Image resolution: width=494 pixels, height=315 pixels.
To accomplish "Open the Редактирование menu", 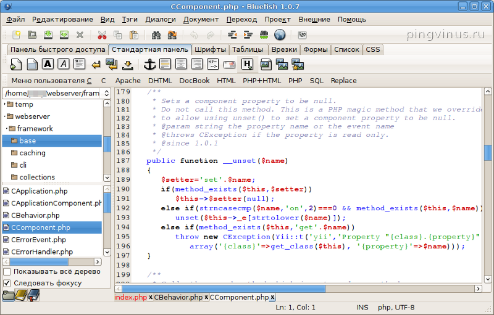I will (x=62, y=20).
